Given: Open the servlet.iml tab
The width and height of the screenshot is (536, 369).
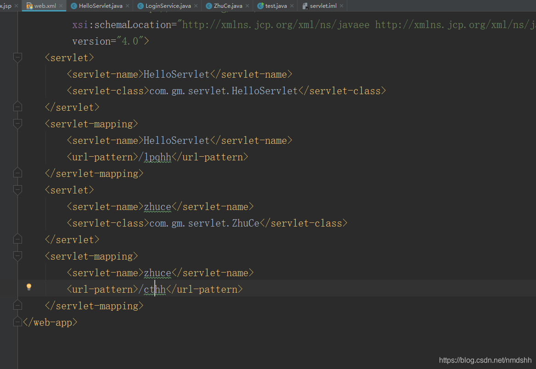Looking at the screenshot, I should (x=323, y=6).
